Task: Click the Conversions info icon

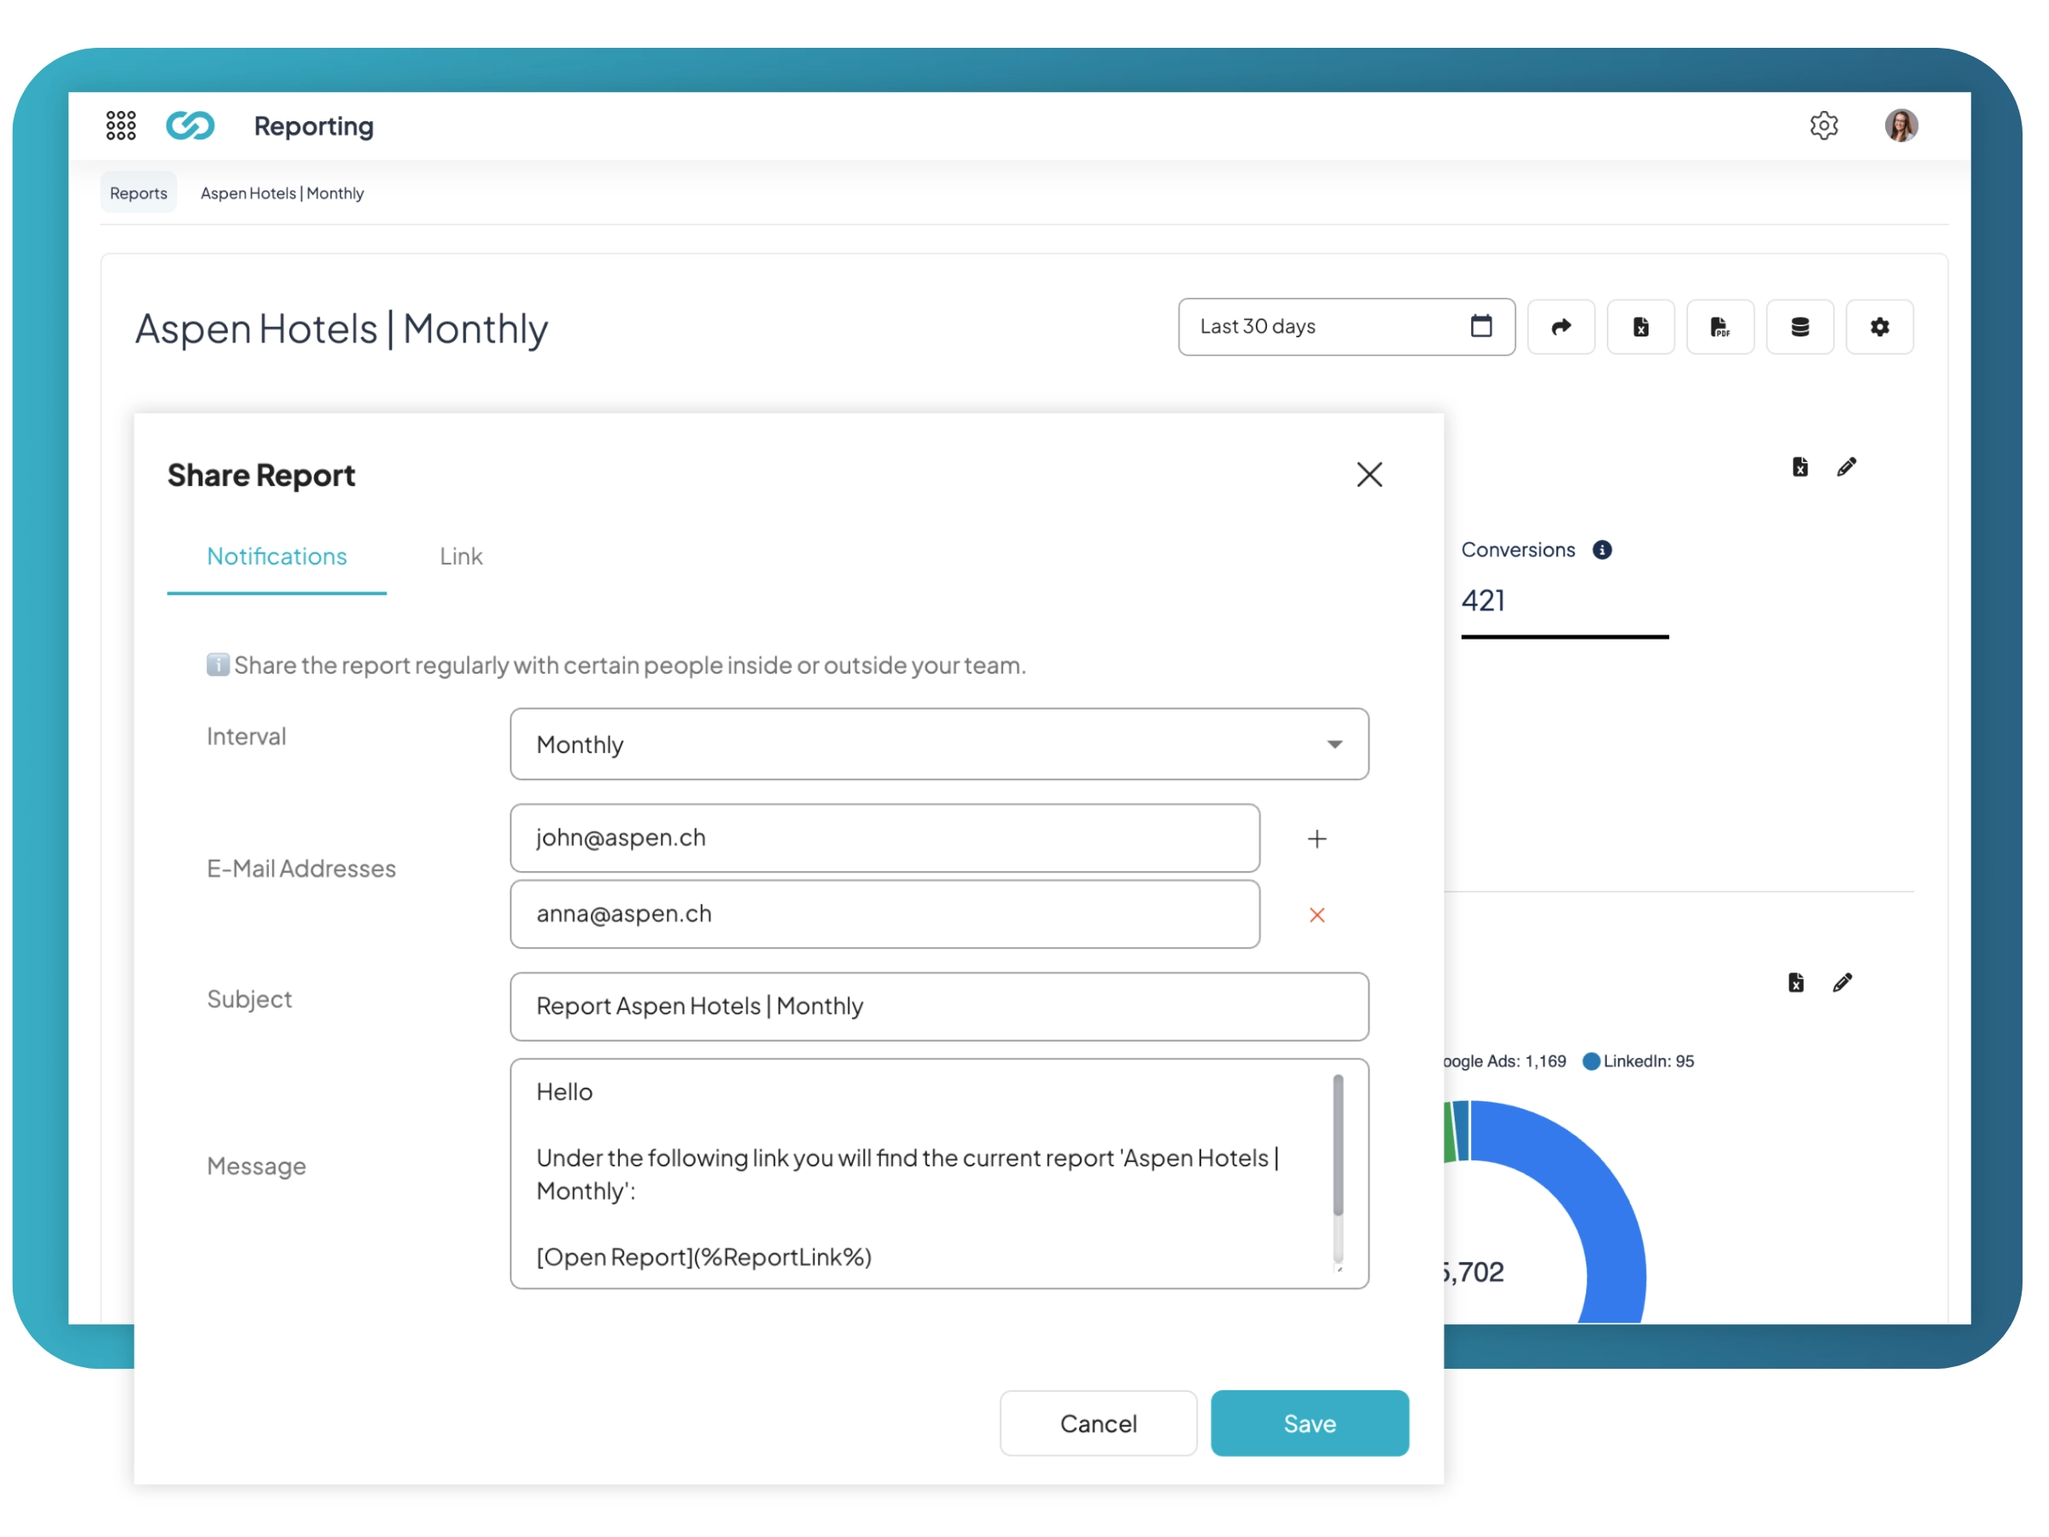Action: (1602, 550)
